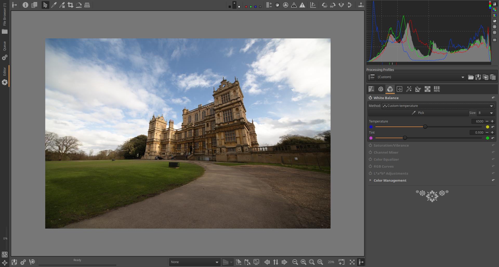This screenshot has height=267, width=499.
Task: Activate the white balance picker pipette in toolbar
Action: pyautogui.click(x=54, y=5)
